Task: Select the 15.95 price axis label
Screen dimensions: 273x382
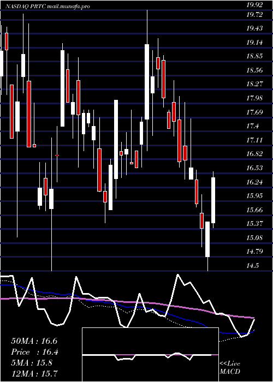Action: pyautogui.click(x=254, y=196)
